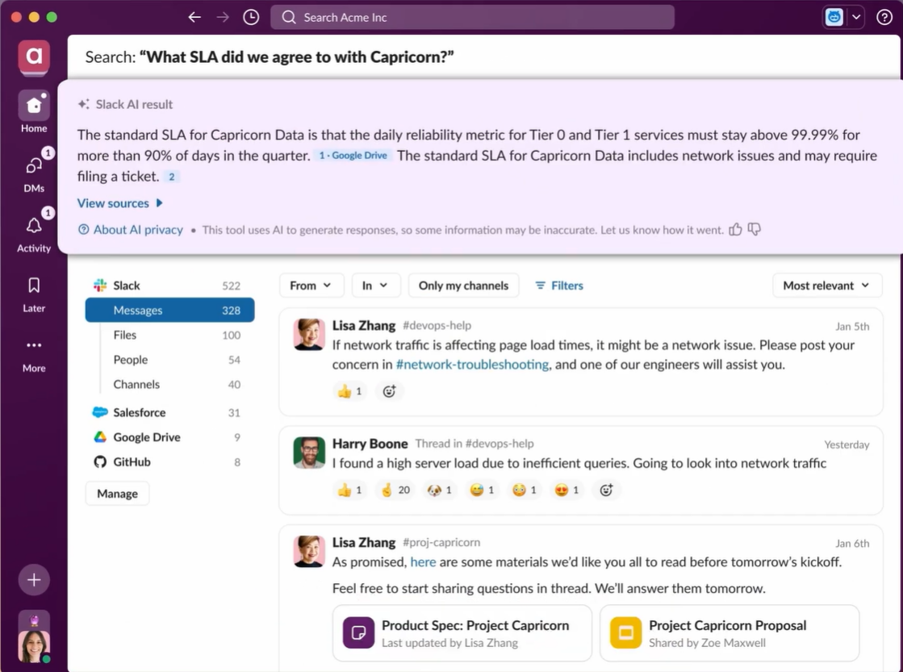
Task: Open the Filters option
Action: click(559, 286)
